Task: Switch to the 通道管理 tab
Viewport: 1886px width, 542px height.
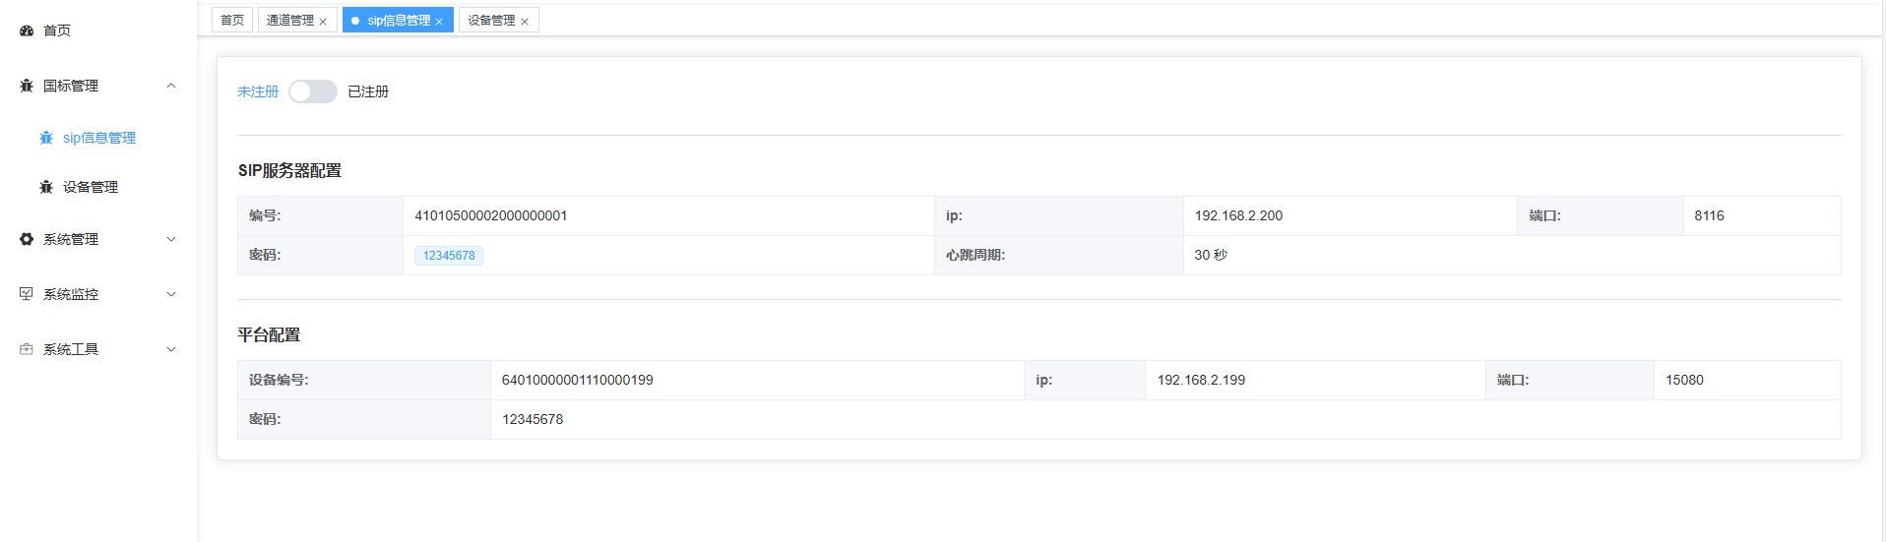Action: (x=290, y=21)
